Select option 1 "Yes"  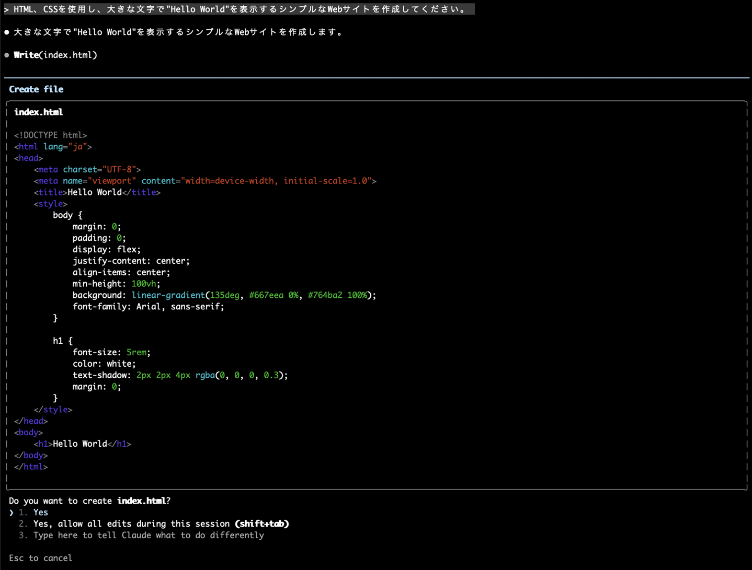pyautogui.click(x=40, y=513)
